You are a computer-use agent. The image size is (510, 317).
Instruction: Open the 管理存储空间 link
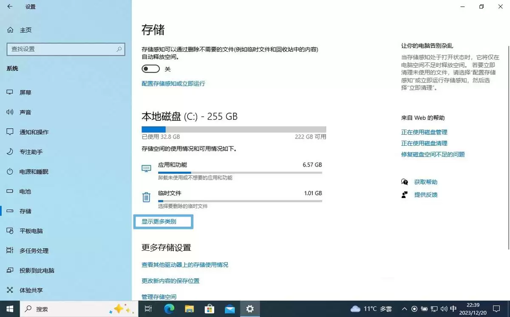click(x=159, y=297)
